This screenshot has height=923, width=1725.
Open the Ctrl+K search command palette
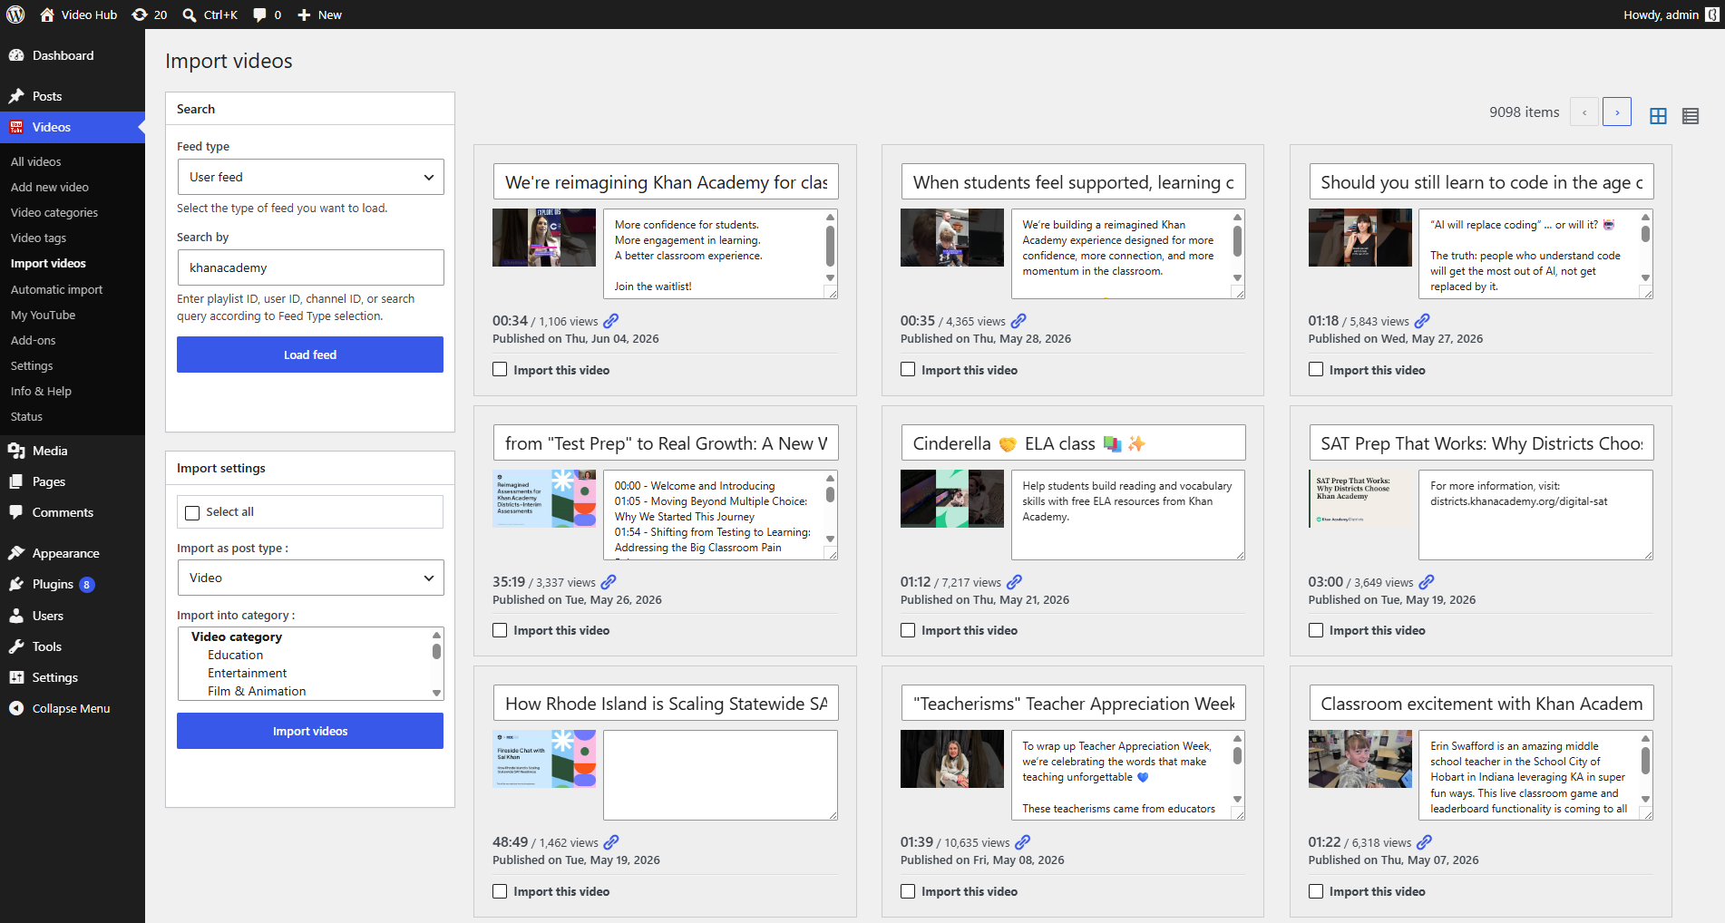coord(210,15)
